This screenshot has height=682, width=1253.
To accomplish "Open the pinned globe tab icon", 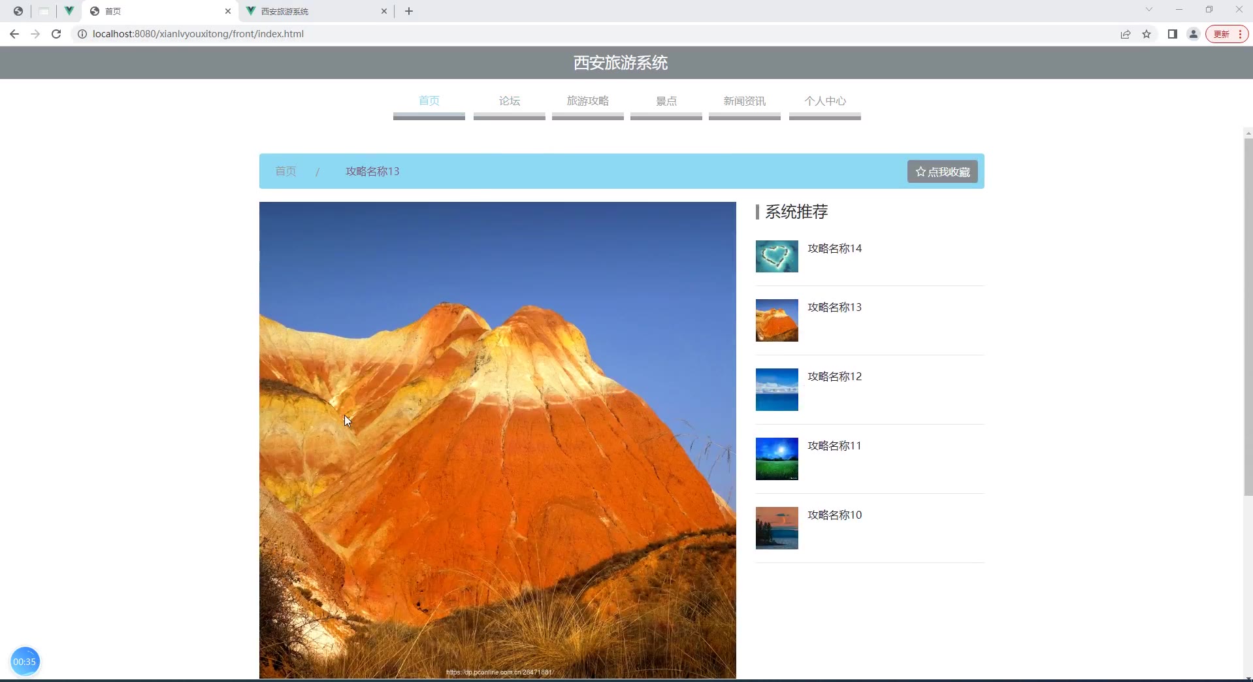I will coord(18,11).
